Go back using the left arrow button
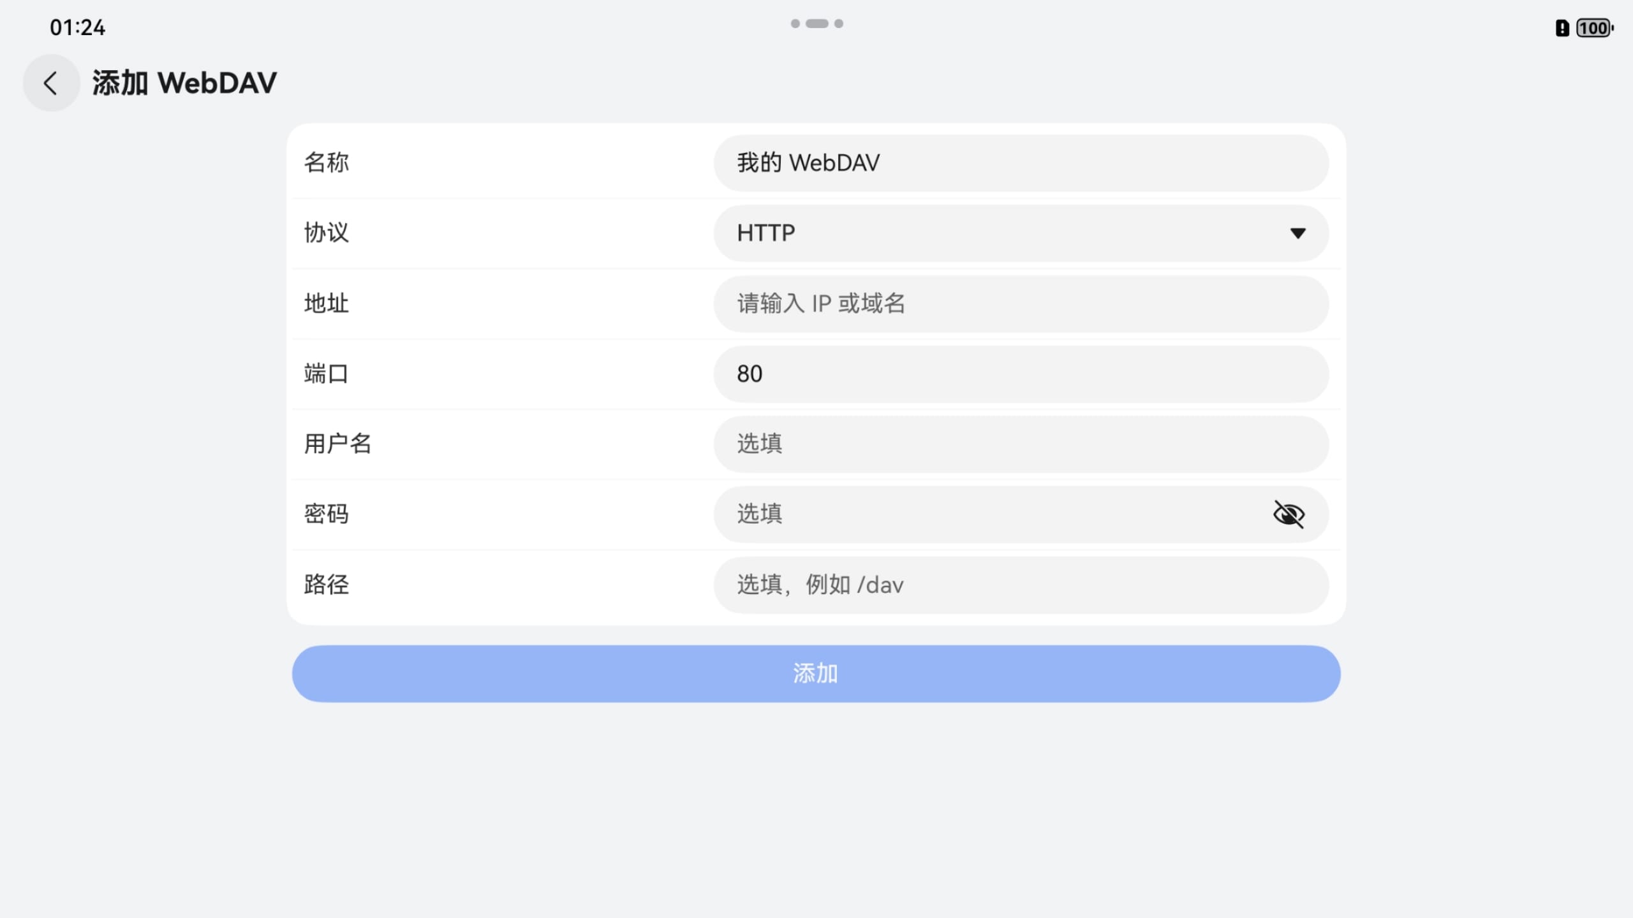Screen dimensions: 1633x918 [x=51, y=83]
